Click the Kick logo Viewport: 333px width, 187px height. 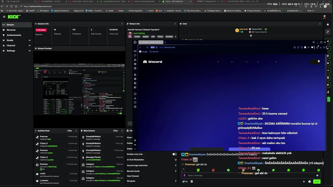point(14,17)
